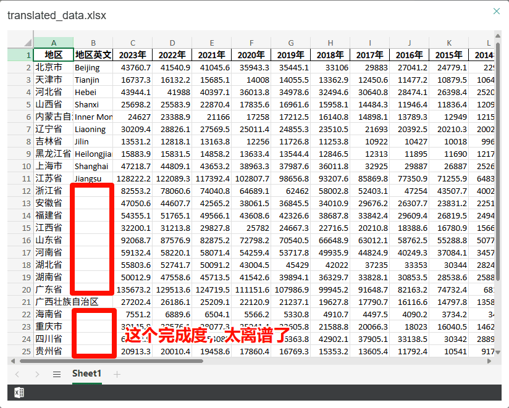Click the Excel file icon in bottom bar

click(19, 393)
